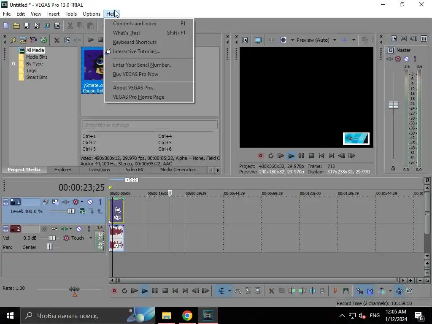432x324 pixels.
Task: Remove selected media with the X icon
Action: (57, 40)
